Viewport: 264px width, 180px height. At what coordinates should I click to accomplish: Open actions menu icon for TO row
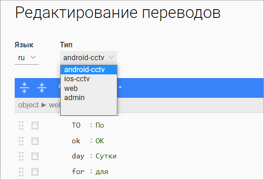(35, 125)
